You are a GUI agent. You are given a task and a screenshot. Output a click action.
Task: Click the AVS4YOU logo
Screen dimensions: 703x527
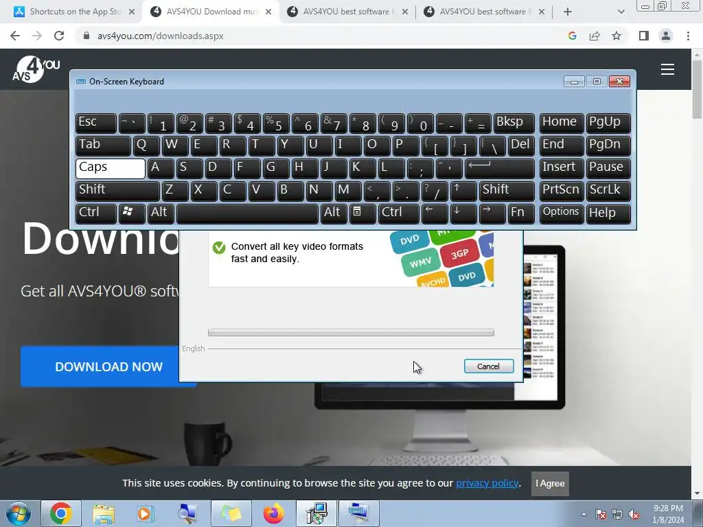pos(36,69)
